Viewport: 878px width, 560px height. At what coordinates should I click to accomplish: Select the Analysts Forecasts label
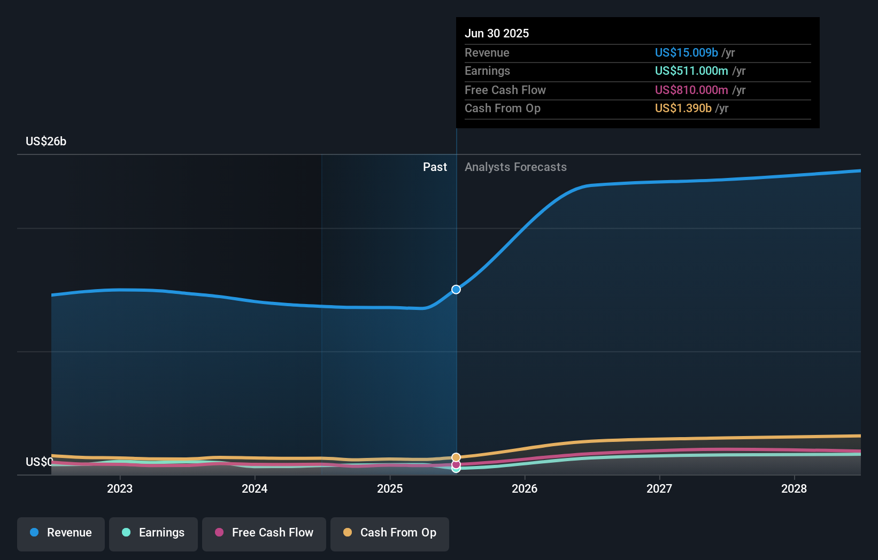515,167
